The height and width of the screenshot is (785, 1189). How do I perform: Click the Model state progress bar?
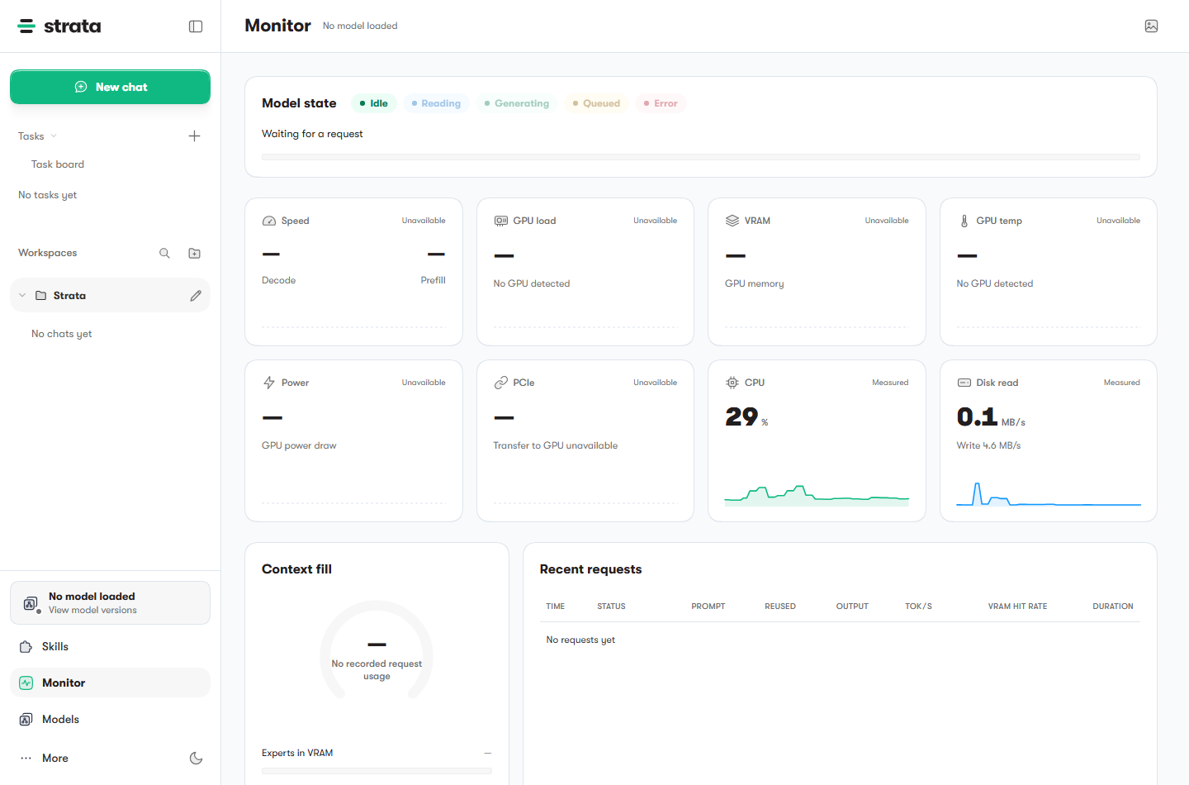[701, 157]
